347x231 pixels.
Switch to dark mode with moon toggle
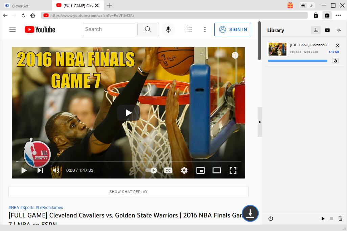coord(311,5)
